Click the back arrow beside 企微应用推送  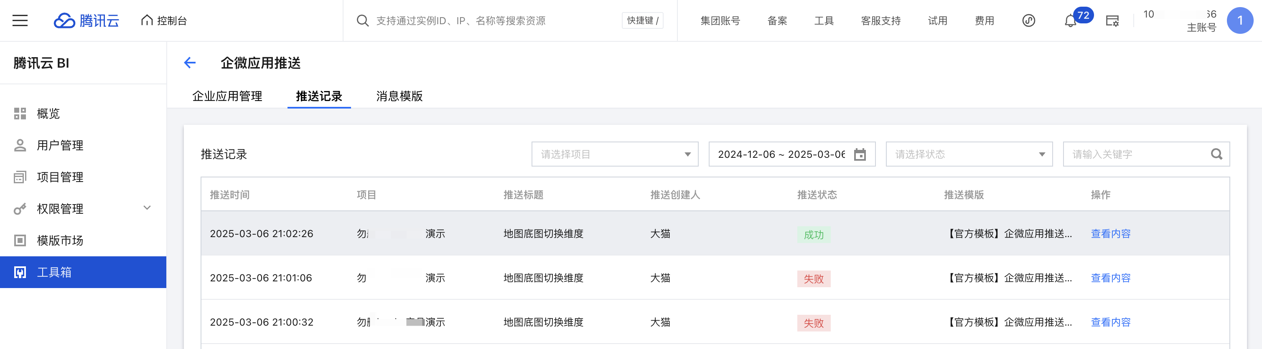point(190,63)
